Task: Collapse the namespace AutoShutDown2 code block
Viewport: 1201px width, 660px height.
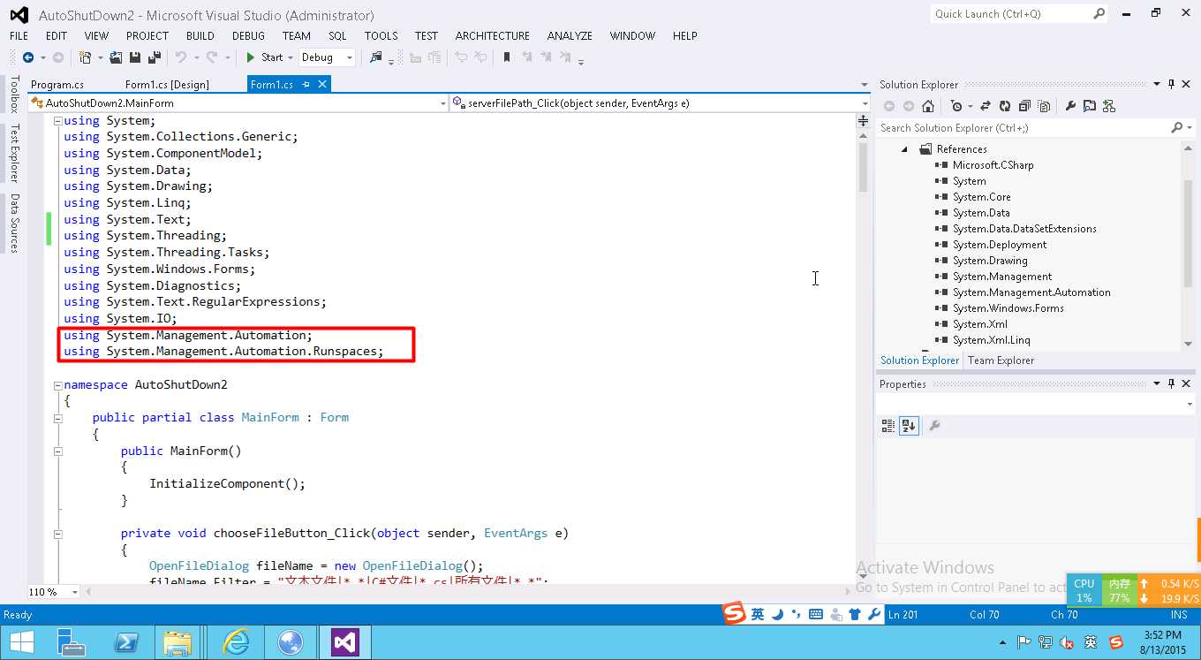Action: tap(57, 385)
